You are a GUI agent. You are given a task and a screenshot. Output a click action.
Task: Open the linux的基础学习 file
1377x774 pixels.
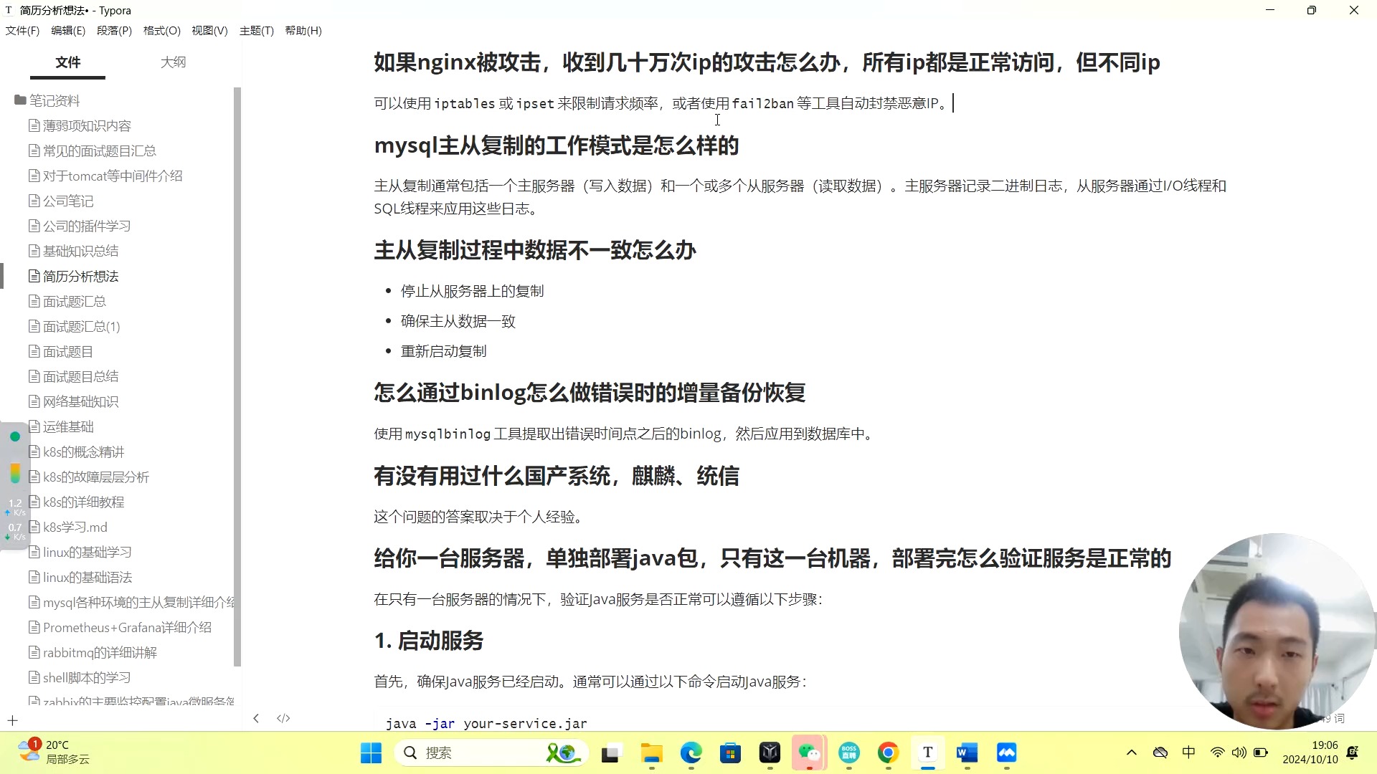click(80, 553)
